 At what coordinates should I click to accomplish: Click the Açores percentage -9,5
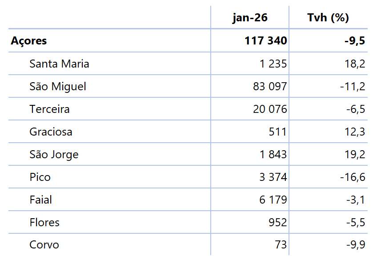click(x=354, y=41)
